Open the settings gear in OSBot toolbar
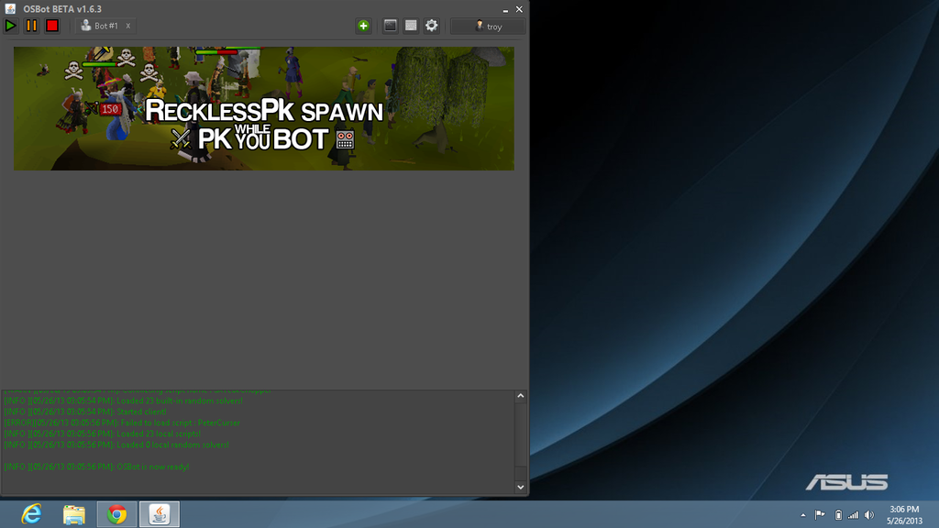 coord(431,26)
